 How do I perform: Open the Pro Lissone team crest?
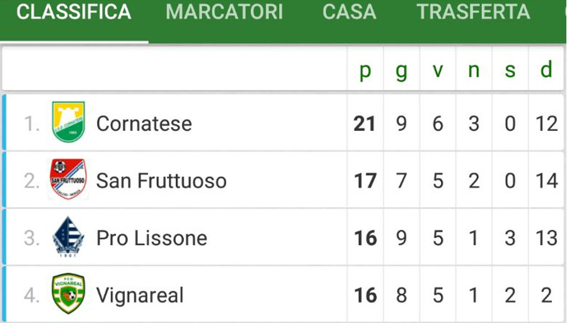point(68,237)
